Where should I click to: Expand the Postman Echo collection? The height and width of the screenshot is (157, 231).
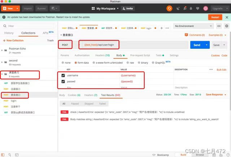click(2, 51)
